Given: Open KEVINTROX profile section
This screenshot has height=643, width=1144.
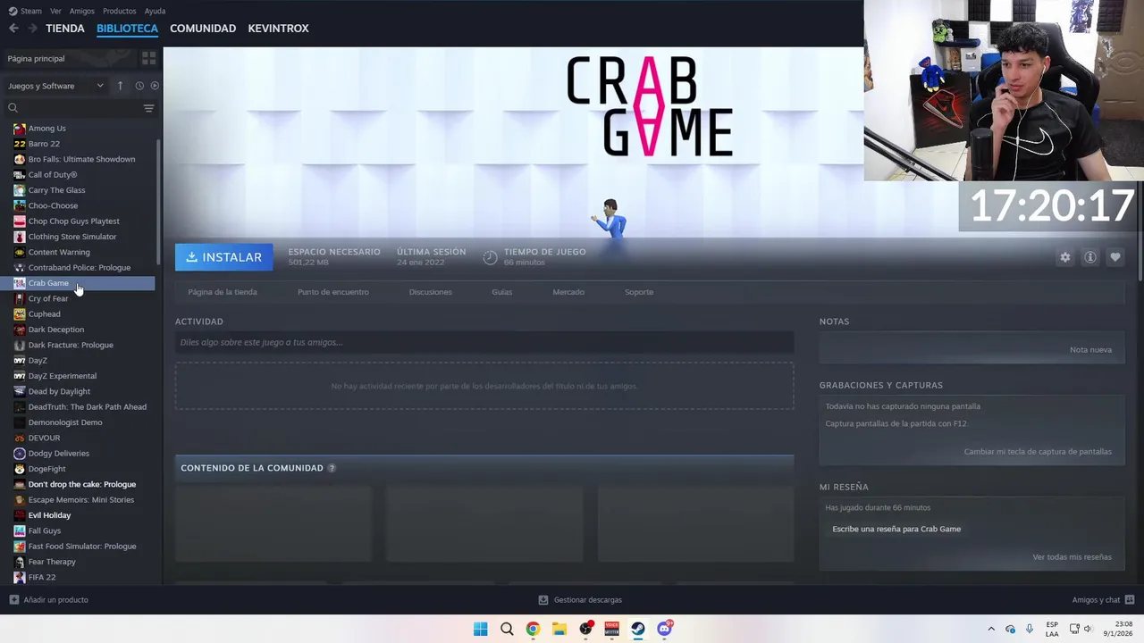Looking at the screenshot, I should 278,29.
